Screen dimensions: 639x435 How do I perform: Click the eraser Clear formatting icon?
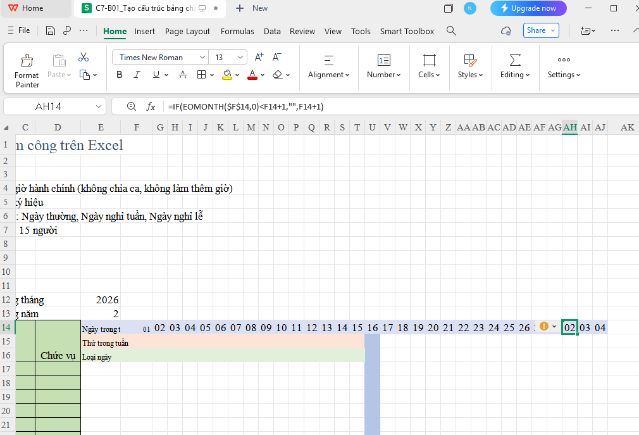point(277,75)
